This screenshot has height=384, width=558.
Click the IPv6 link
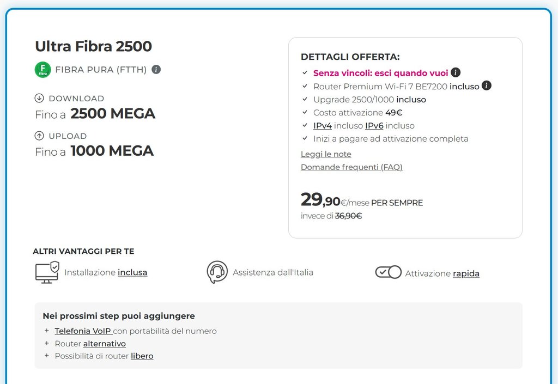pos(374,126)
